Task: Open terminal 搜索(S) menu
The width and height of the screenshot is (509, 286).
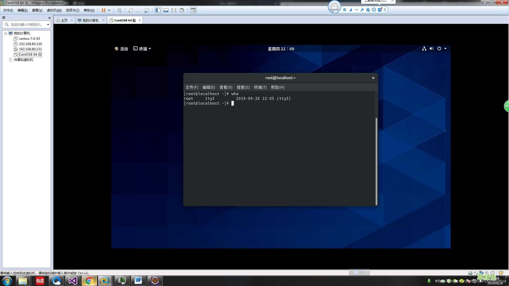Action: (x=243, y=87)
